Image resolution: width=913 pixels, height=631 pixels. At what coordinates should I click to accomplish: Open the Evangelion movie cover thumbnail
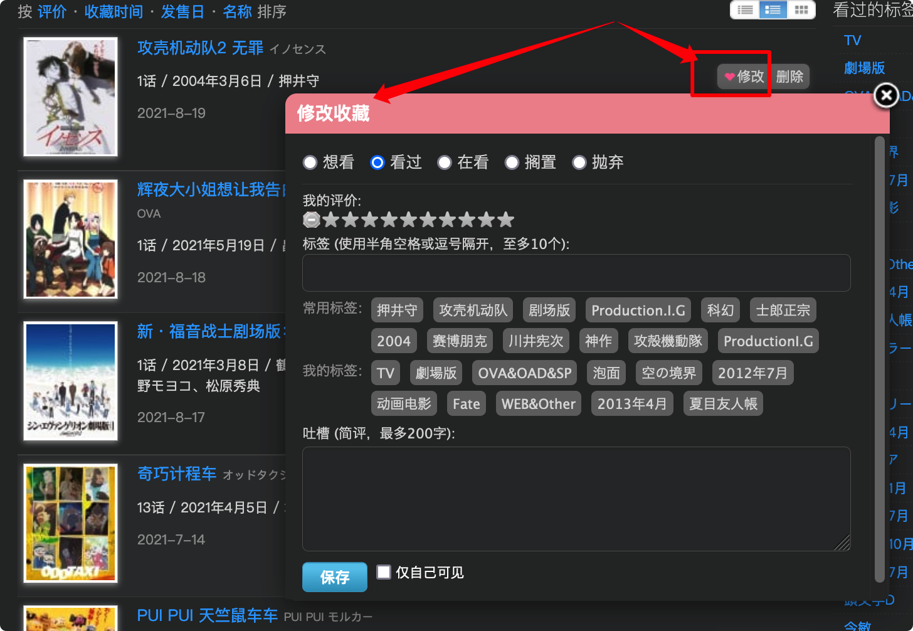pos(70,381)
